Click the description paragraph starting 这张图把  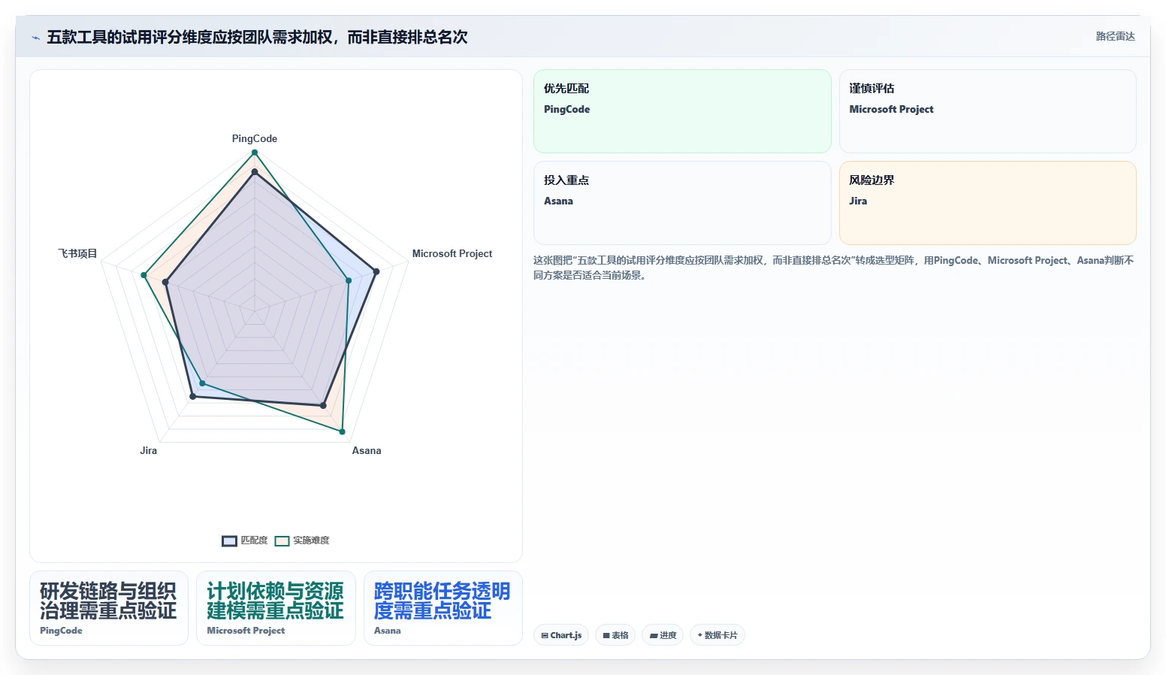[834, 268]
